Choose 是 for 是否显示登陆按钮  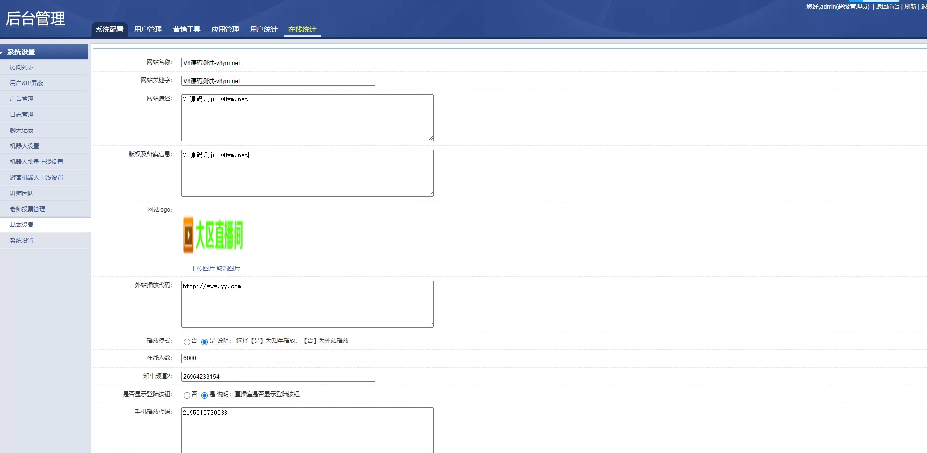[x=204, y=395]
